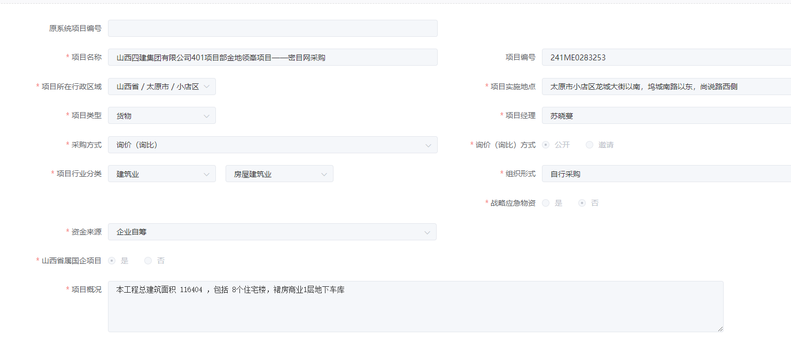
Task: Click the 项目编号 field showing 241ME0283253
Action: (666, 57)
